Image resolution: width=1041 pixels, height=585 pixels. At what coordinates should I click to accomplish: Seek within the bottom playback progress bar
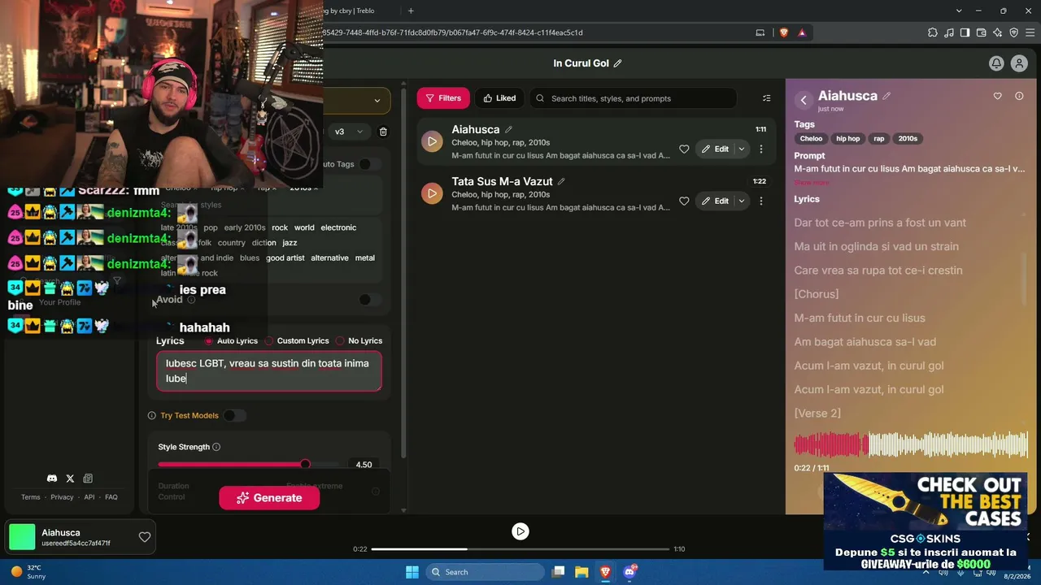tap(520, 549)
